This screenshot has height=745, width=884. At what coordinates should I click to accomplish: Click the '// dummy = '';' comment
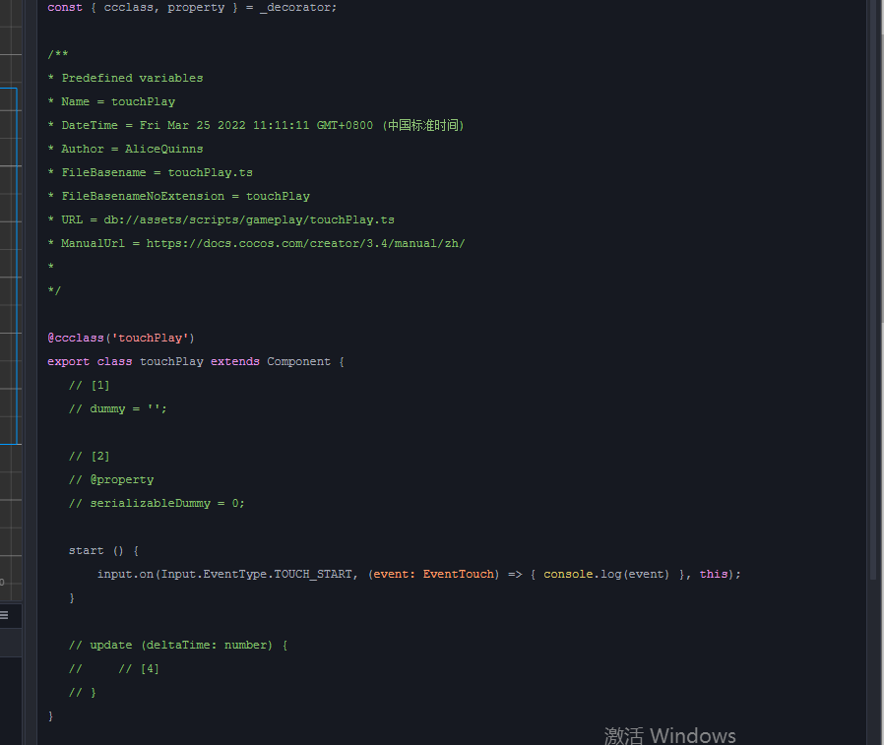click(x=118, y=409)
